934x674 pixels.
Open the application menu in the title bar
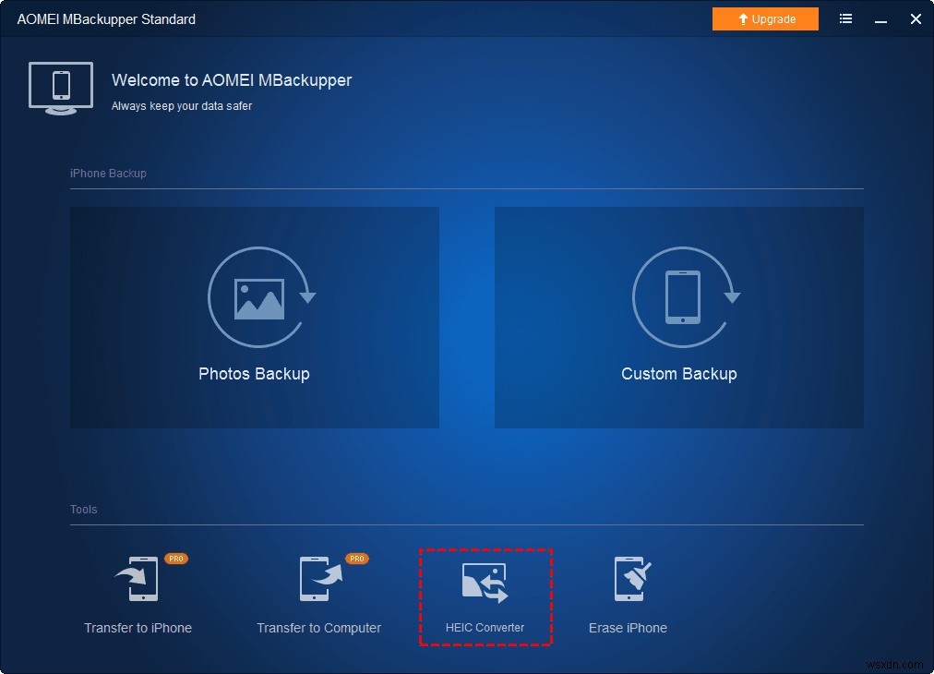[x=845, y=18]
